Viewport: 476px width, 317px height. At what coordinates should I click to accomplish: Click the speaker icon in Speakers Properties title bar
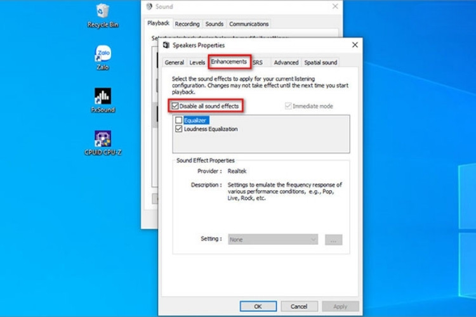(166, 46)
